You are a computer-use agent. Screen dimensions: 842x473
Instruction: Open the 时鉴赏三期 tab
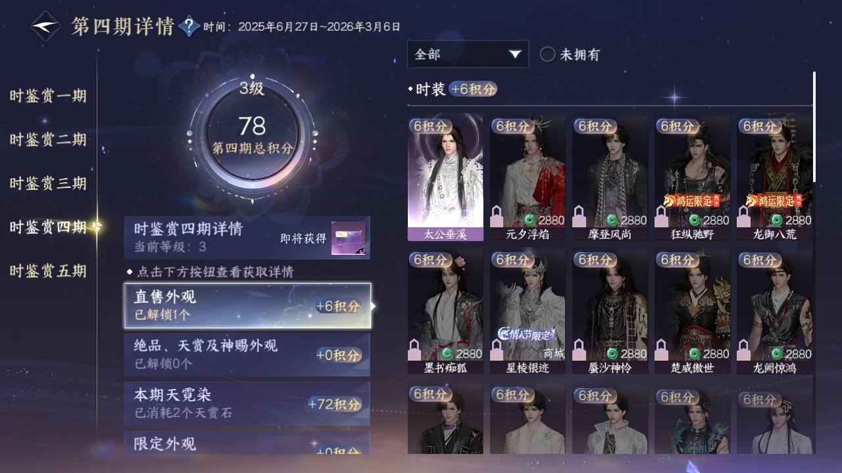[48, 183]
